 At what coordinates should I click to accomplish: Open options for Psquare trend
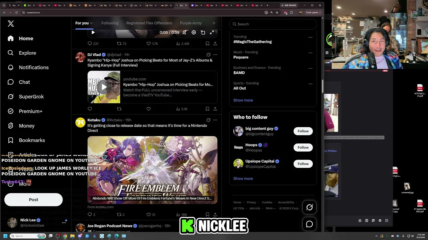tap(310, 53)
